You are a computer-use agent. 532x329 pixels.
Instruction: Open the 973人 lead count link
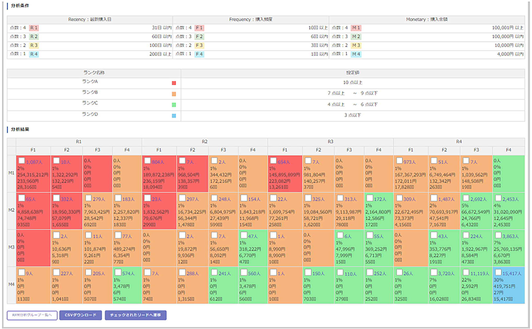coord(409,162)
